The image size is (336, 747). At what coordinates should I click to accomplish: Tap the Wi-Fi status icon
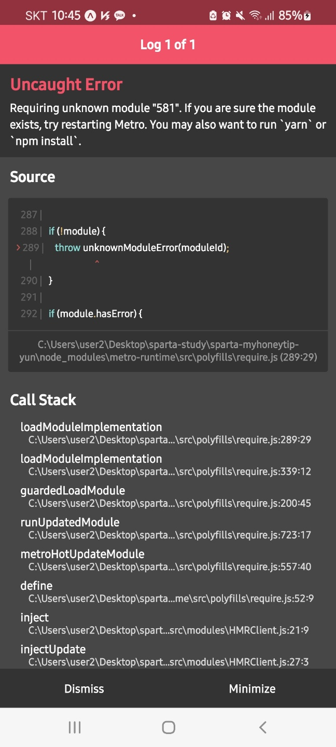(255, 16)
